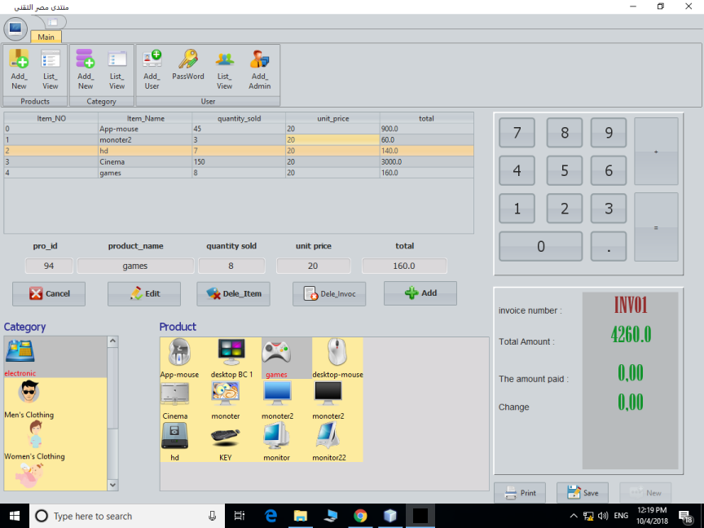Click the down arrow of the category scrollbar
The image size is (704, 528).
tap(112, 485)
